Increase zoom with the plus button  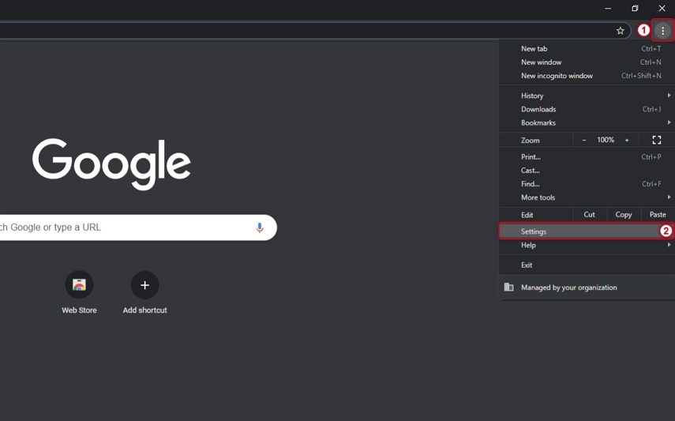(x=627, y=140)
